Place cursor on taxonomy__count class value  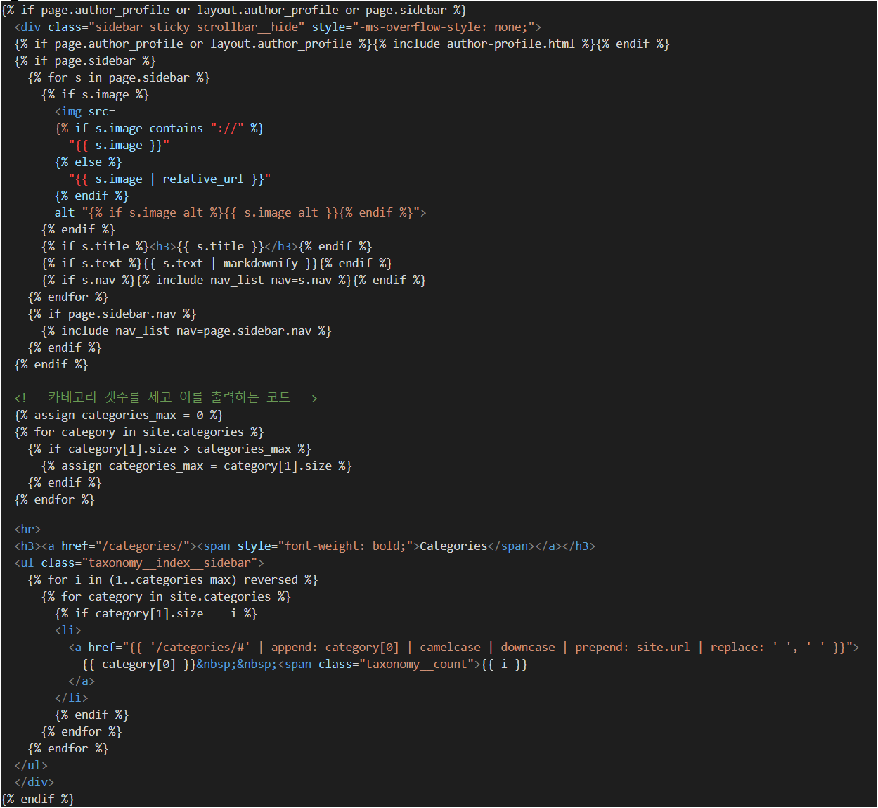pyautogui.click(x=417, y=664)
